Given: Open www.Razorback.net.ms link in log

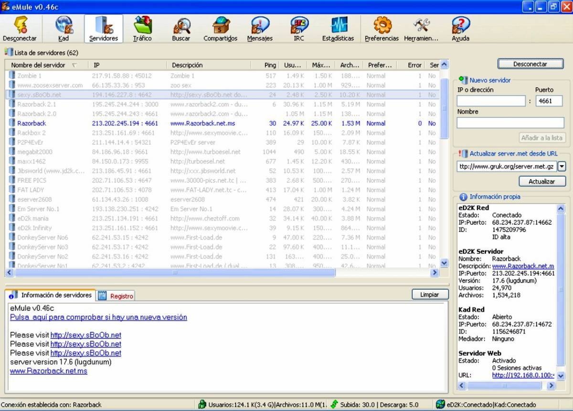Looking at the screenshot, I should tap(49, 371).
